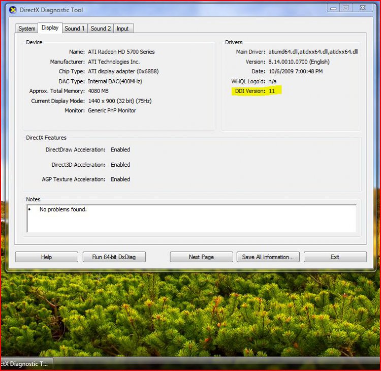Click the Help button
The width and height of the screenshot is (381, 371).
[46, 257]
